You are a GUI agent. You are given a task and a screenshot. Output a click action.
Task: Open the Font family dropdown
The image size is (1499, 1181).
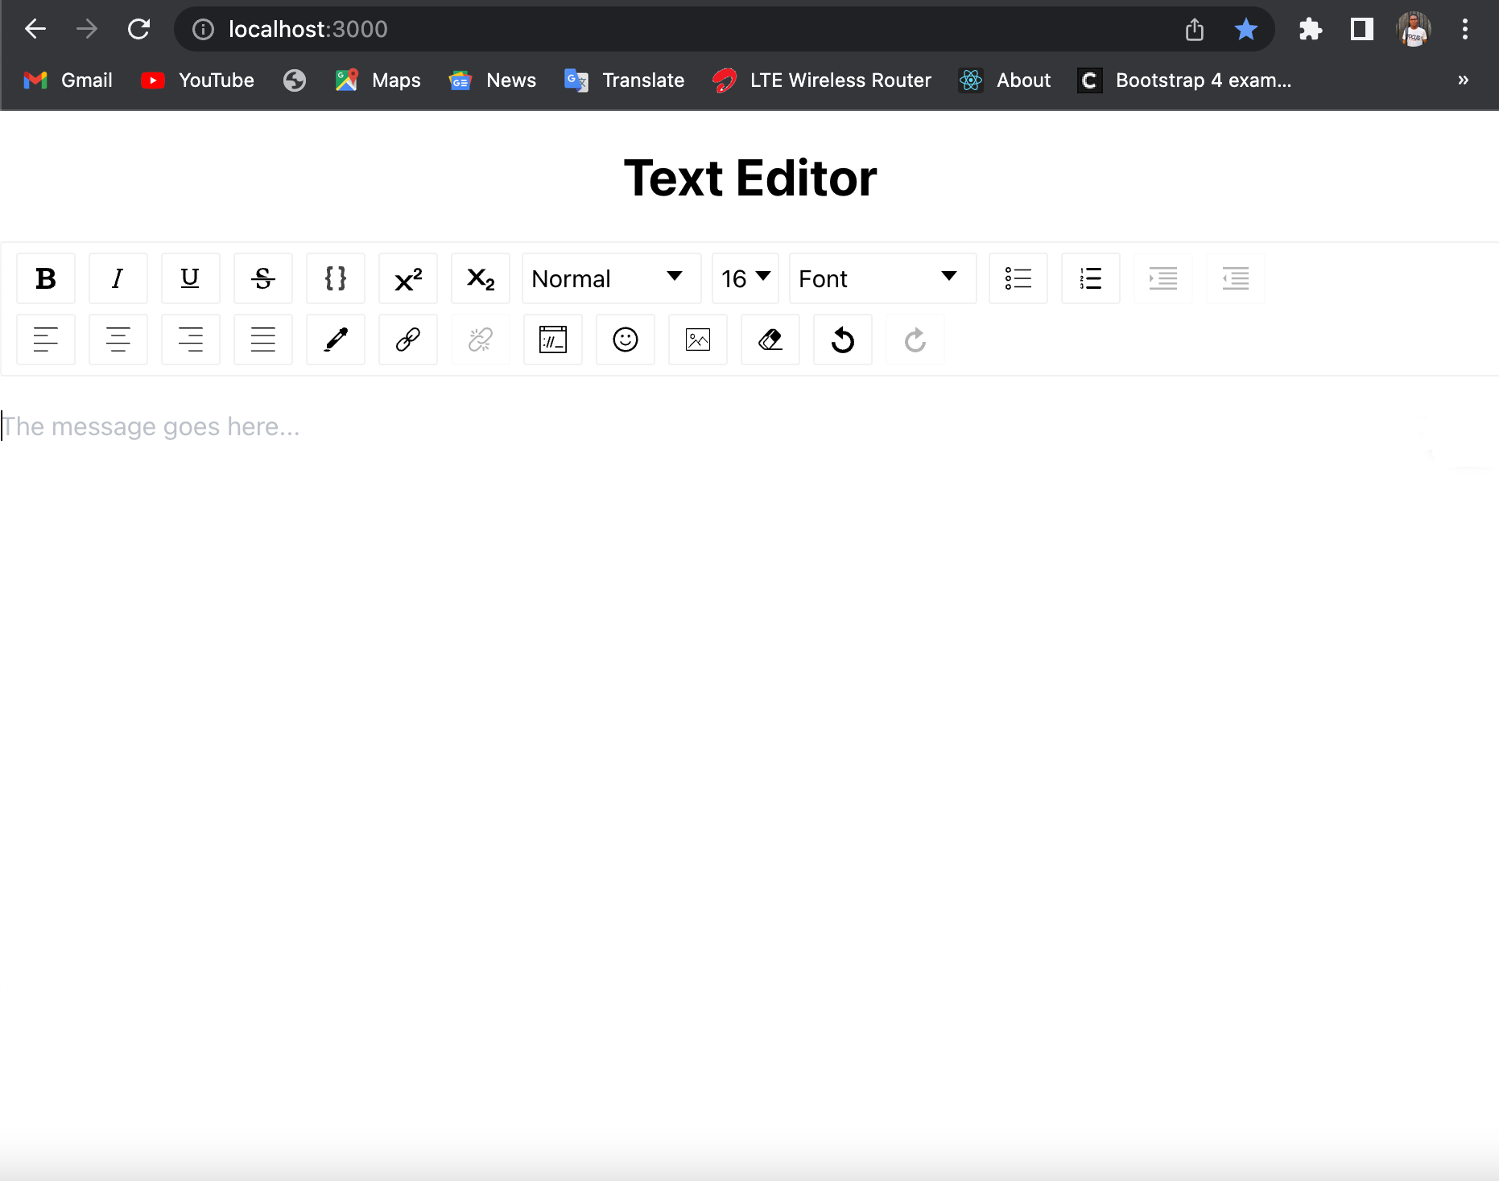pyautogui.click(x=882, y=278)
